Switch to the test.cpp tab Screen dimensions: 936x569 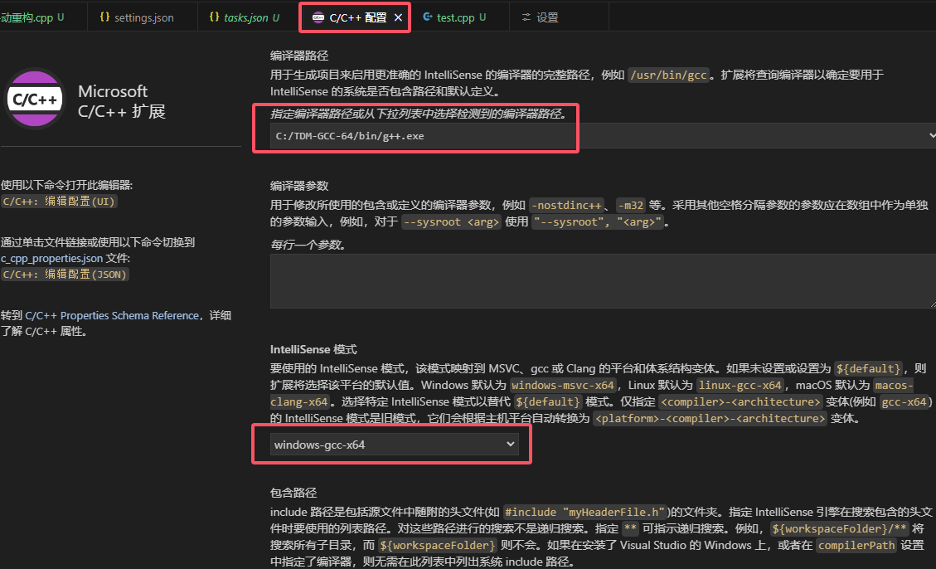tap(456, 17)
